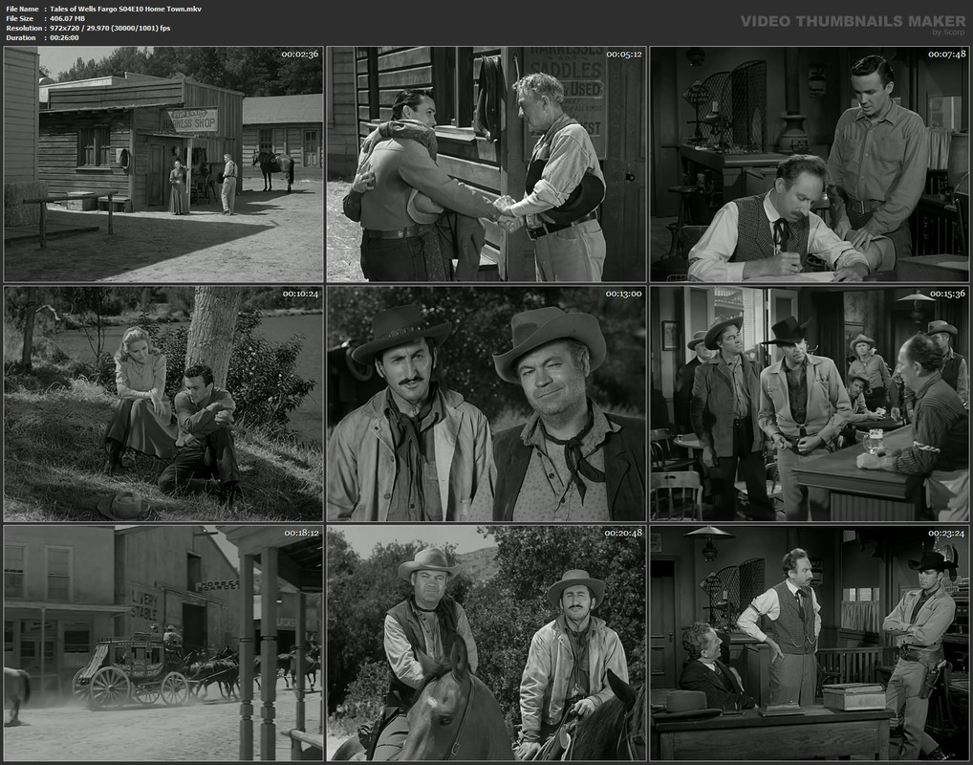Screen dimensions: 973x765
Task: Click the 'File Name' label in header
Action: tap(22, 9)
